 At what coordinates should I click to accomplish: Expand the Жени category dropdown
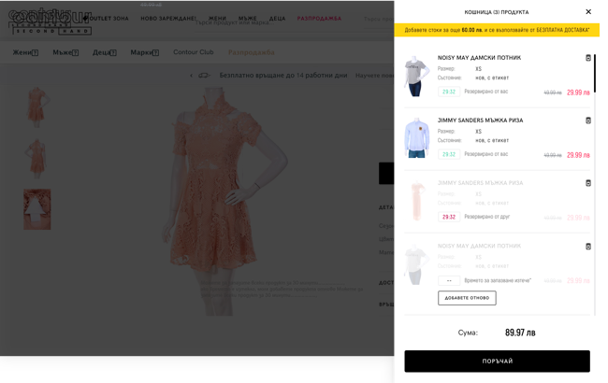click(x=25, y=52)
